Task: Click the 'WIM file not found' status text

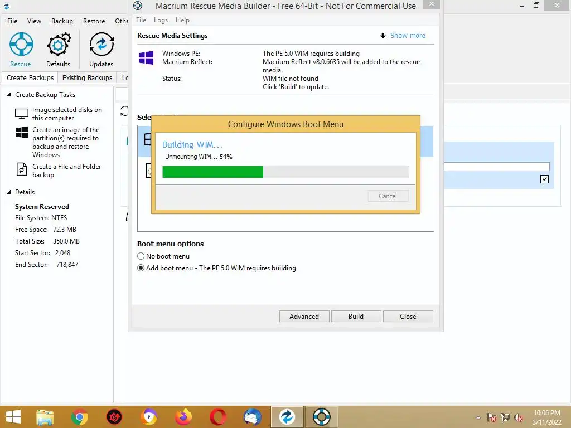Action: pos(290,79)
